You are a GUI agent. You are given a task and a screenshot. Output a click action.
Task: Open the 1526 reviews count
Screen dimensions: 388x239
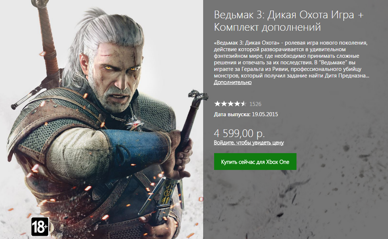pos(255,104)
